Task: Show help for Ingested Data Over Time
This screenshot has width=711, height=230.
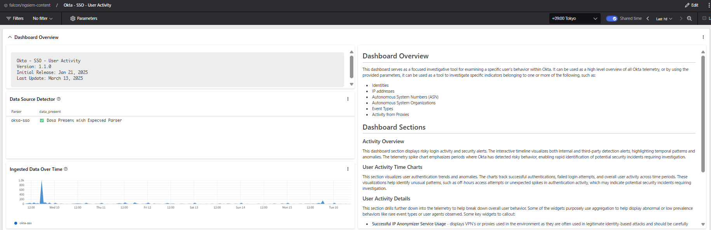Action: [66, 169]
